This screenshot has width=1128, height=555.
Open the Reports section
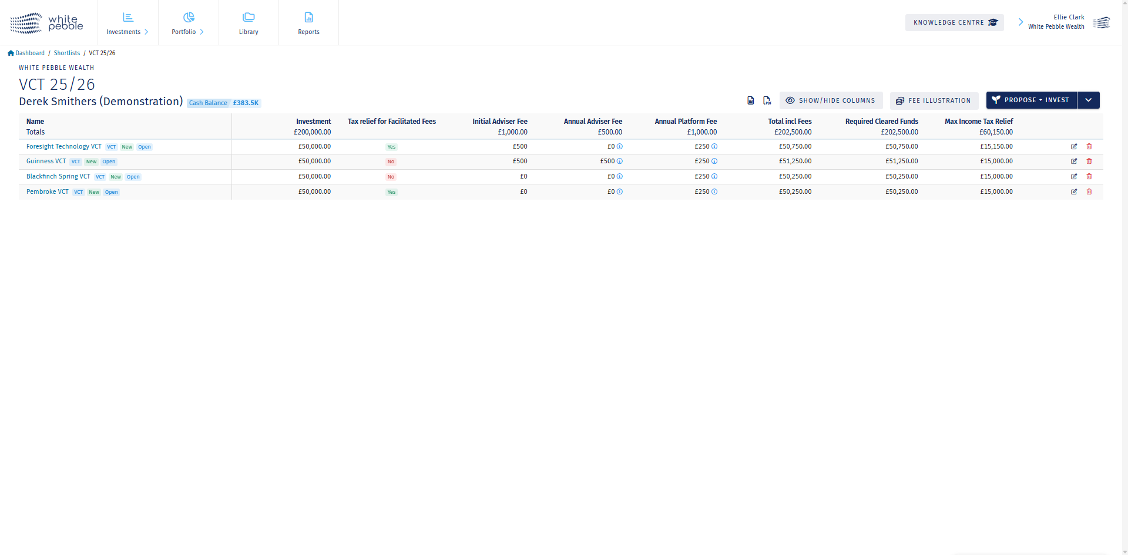[308, 23]
